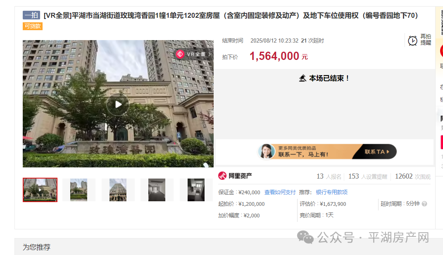Select the fourth thumbnail of the interior room
The width and height of the screenshot is (443, 255).
(x=157, y=190)
